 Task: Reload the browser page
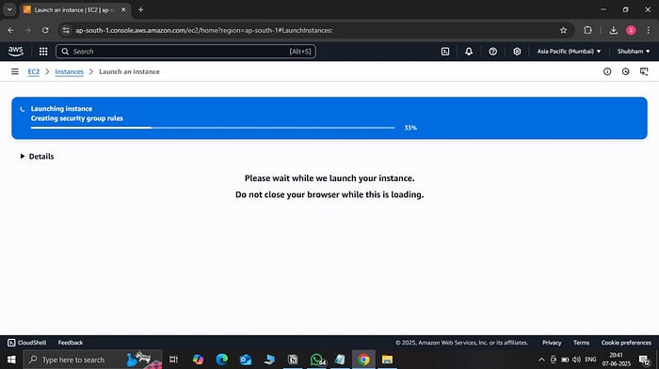pyautogui.click(x=45, y=30)
